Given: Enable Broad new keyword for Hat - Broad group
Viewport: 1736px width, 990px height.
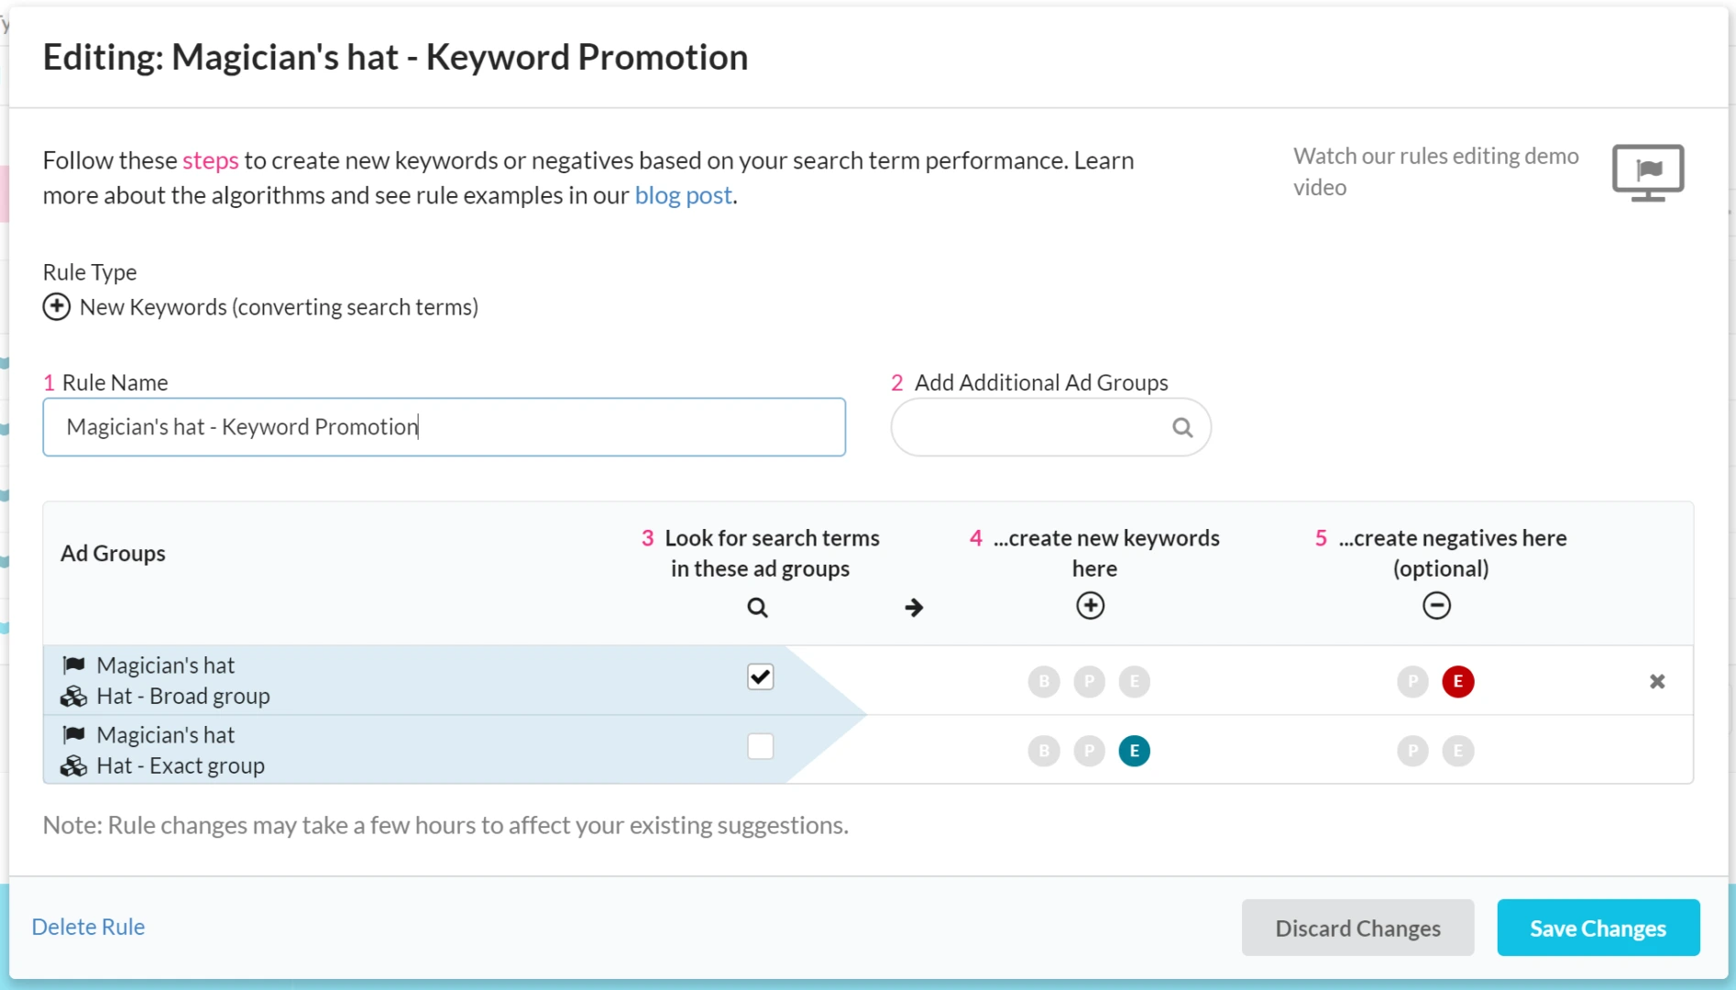Looking at the screenshot, I should 1043,682.
